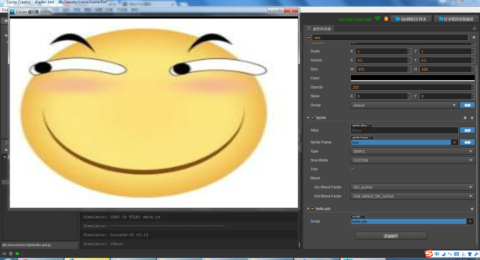480x260 pixels.
Task: Open the Src Blend Factor dropdown
Action: point(412,187)
